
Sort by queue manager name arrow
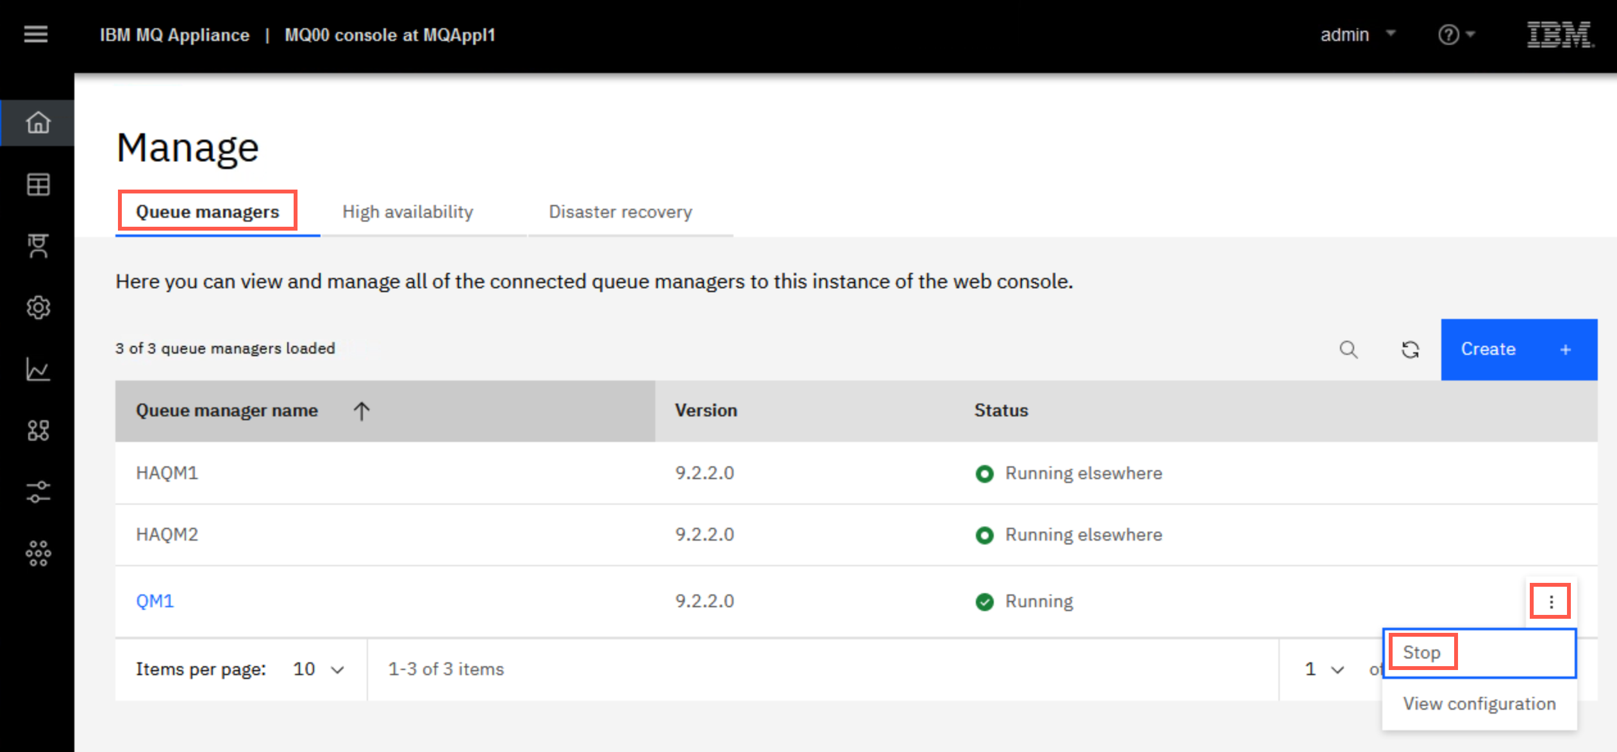[362, 411]
